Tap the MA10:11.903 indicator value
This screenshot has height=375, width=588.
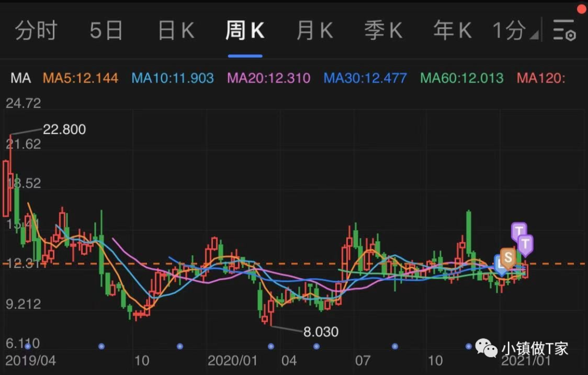(173, 78)
